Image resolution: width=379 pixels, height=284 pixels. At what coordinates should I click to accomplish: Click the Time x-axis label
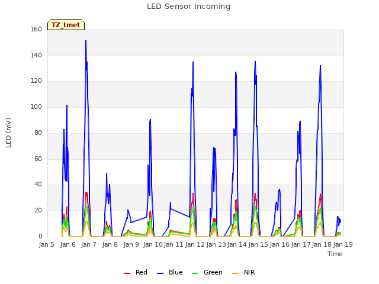coord(335,254)
